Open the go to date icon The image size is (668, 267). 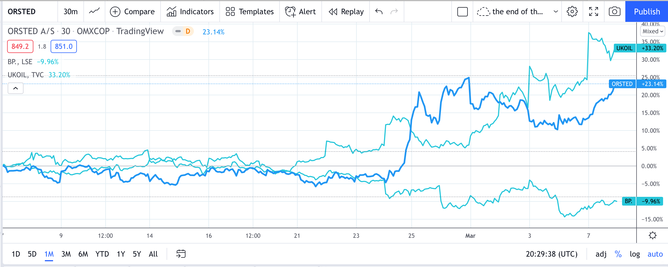tap(181, 254)
